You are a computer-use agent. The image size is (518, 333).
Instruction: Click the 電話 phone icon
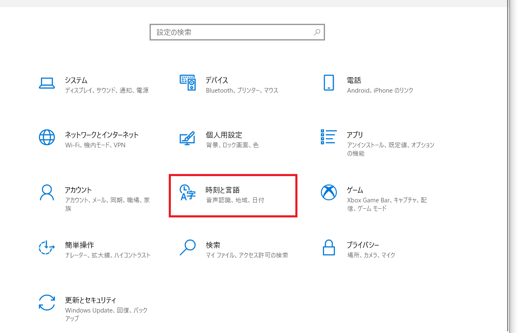[x=329, y=83]
